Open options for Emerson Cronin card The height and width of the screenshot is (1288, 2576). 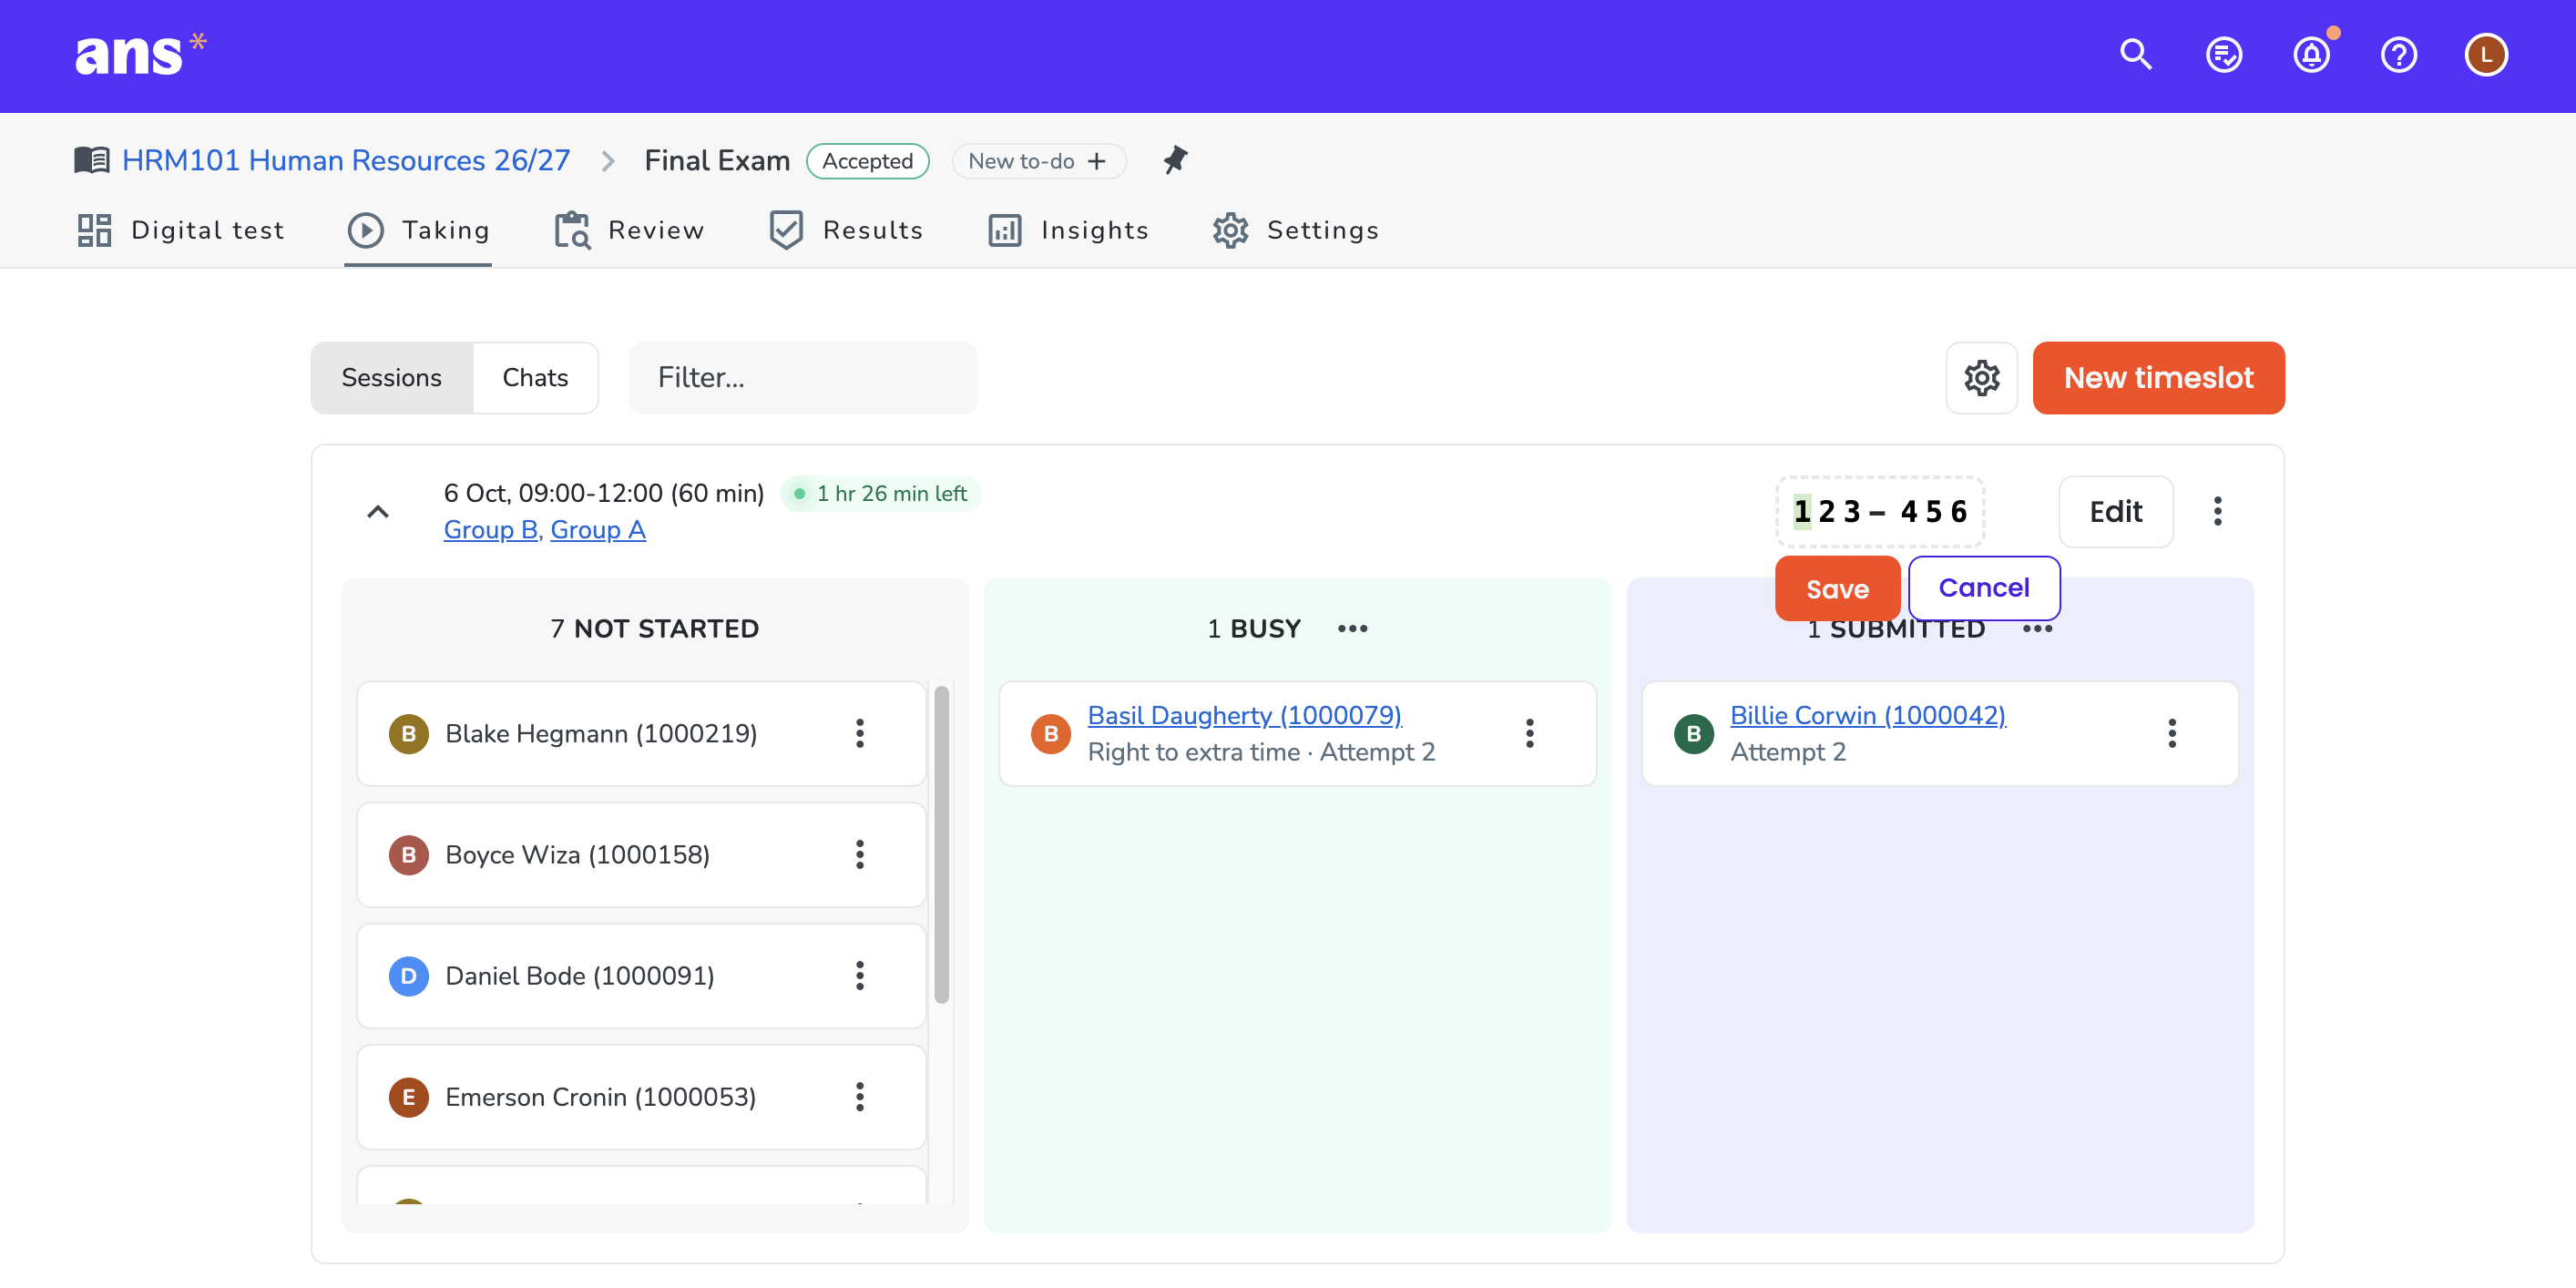(859, 1097)
